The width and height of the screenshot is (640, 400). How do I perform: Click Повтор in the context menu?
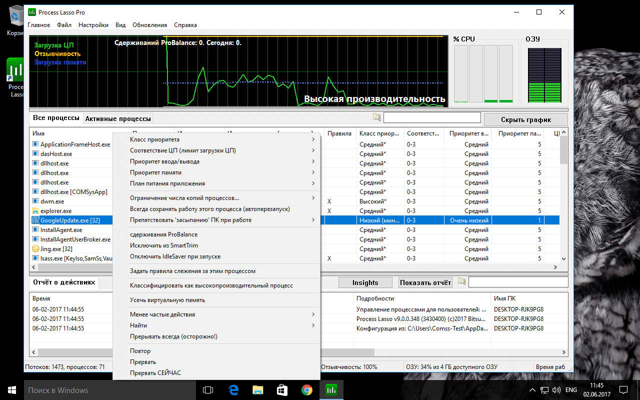click(x=216, y=351)
